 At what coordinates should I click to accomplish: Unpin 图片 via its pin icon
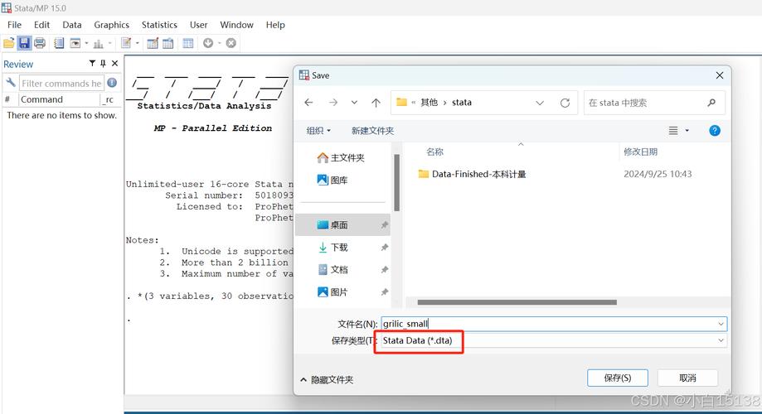385,292
